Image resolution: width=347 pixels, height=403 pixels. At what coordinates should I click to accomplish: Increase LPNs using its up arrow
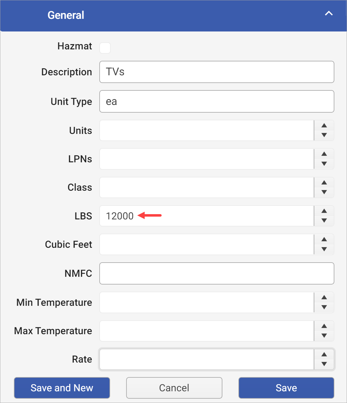324,155
